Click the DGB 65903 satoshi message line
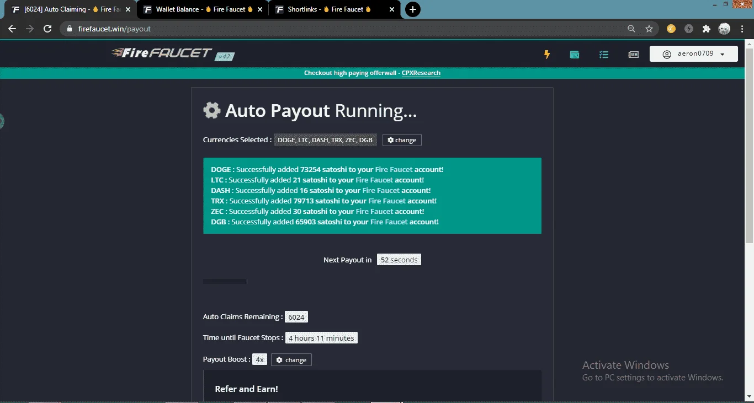The image size is (754, 403). click(x=325, y=222)
